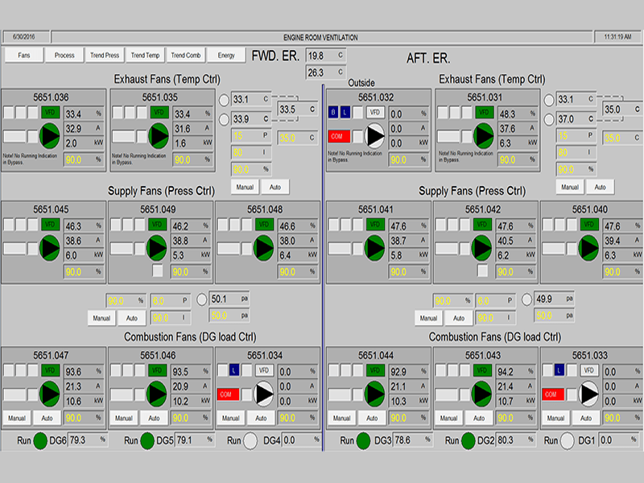This screenshot has width=644, height=483.
Task: Set FWD supply fans to Manual
Action: (101, 318)
